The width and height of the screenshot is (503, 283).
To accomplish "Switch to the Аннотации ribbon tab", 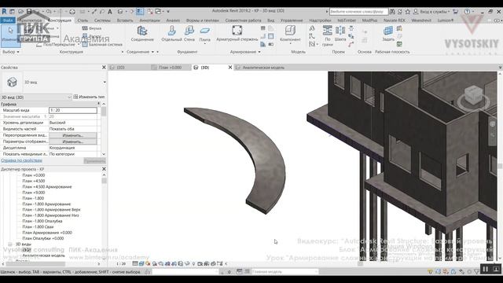I will (149, 20).
